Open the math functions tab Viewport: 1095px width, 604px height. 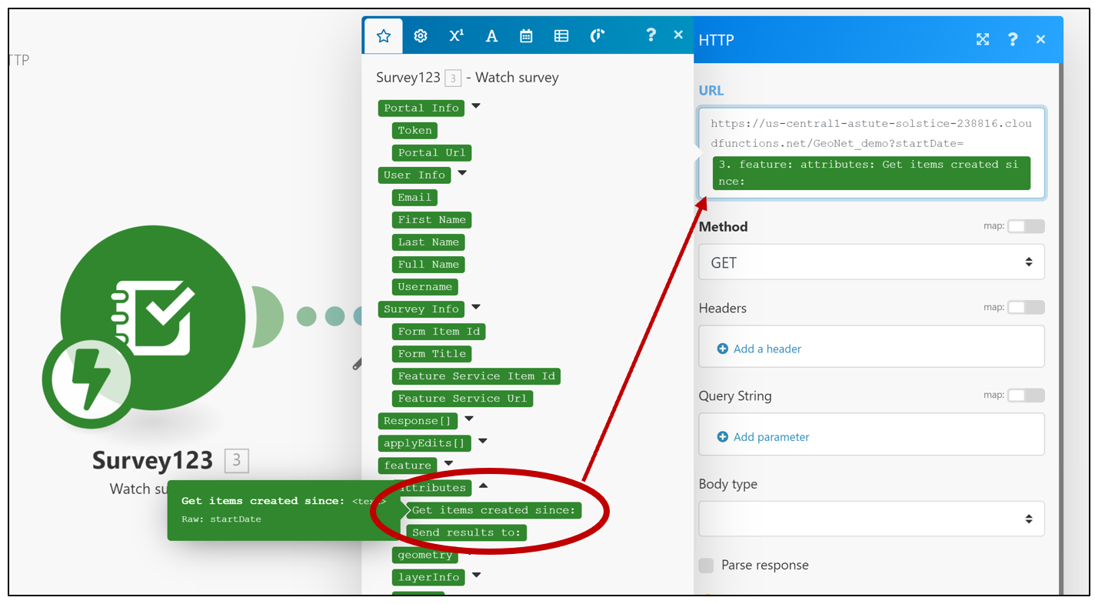coord(456,35)
